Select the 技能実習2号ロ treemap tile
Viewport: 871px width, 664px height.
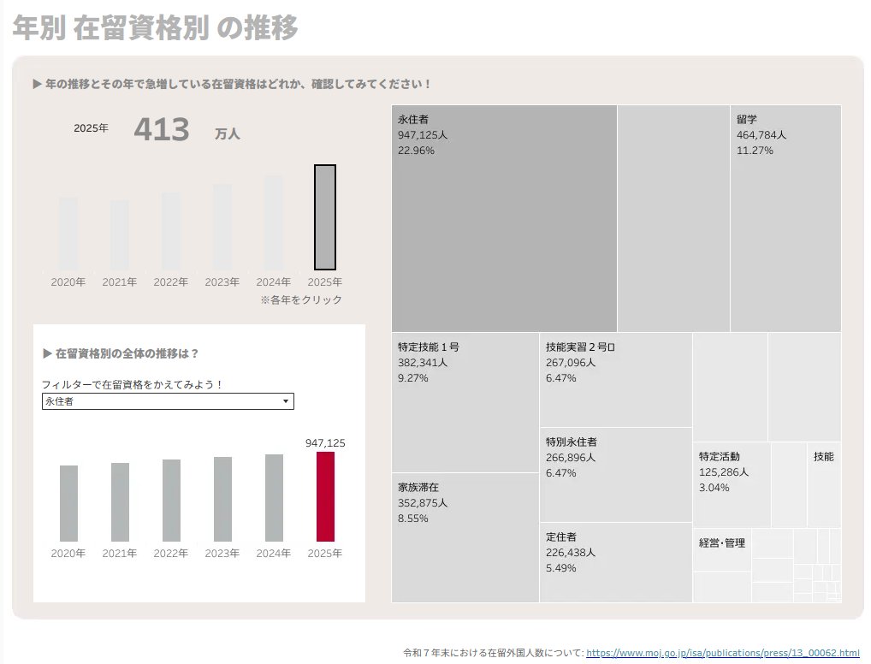[x=616, y=380]
